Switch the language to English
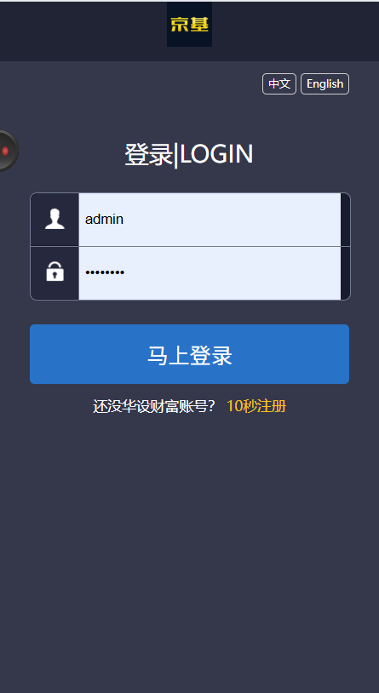Image resolution: width=379 pixels, height=693 pixels. tap(325, 84)
